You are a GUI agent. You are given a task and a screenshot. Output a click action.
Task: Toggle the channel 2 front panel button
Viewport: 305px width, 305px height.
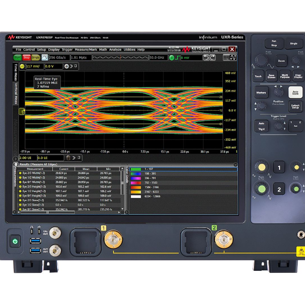pos(279,189)
